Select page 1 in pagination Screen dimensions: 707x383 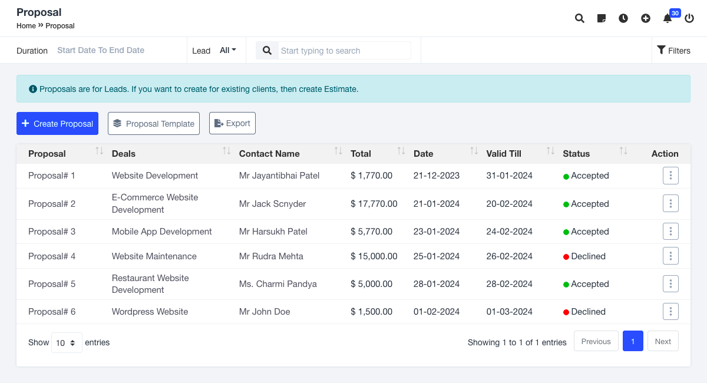(633, 341)
